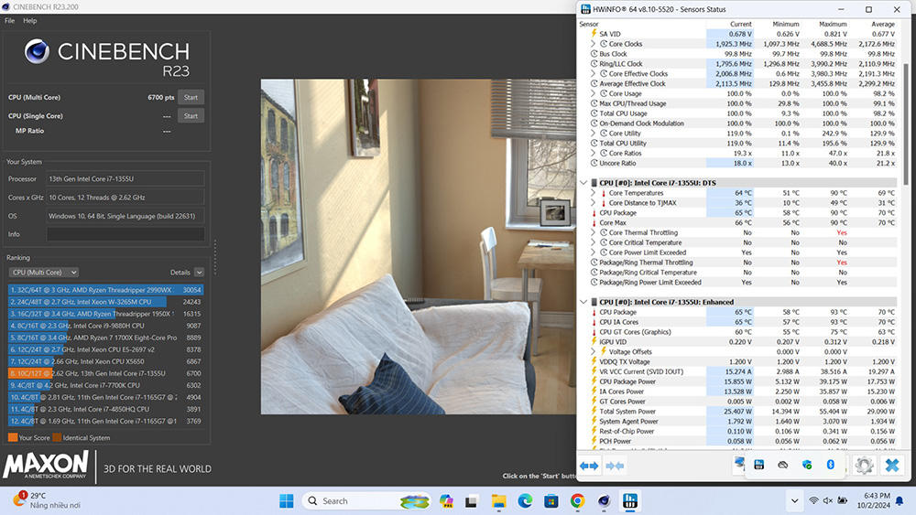Open the weather widget showing 29°C

(x=46, y=499)
